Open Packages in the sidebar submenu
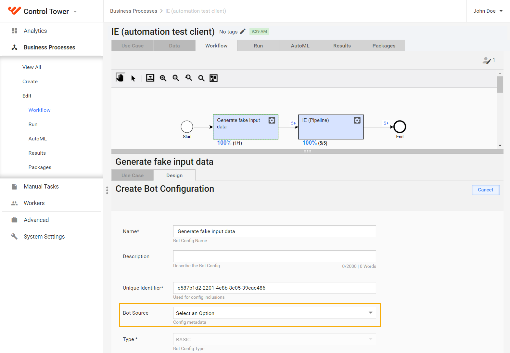 tap(40, 167)
